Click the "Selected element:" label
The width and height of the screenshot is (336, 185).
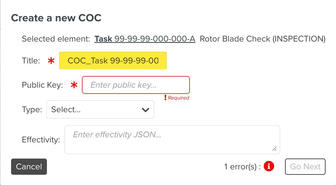(x=56, y=39)
